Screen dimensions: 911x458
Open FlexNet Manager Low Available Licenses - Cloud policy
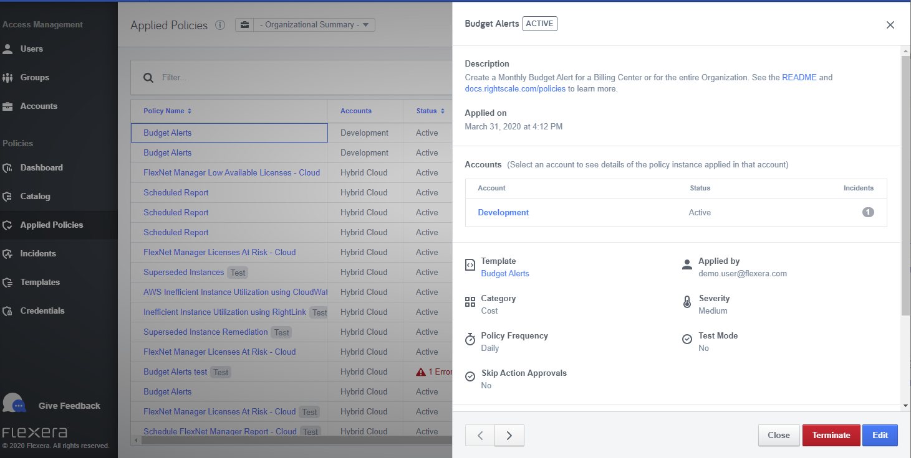coord(231,172)
